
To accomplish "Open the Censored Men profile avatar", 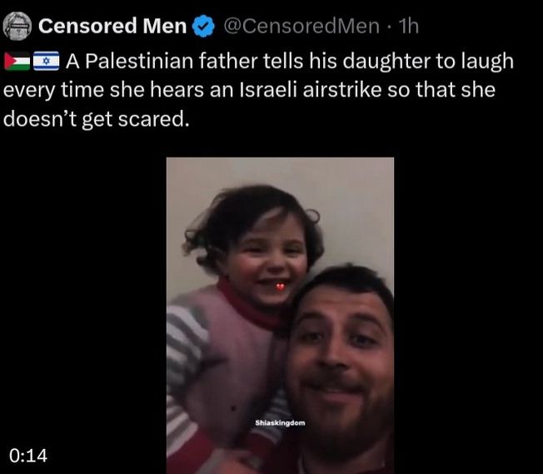I will click(x=17, y=27).
